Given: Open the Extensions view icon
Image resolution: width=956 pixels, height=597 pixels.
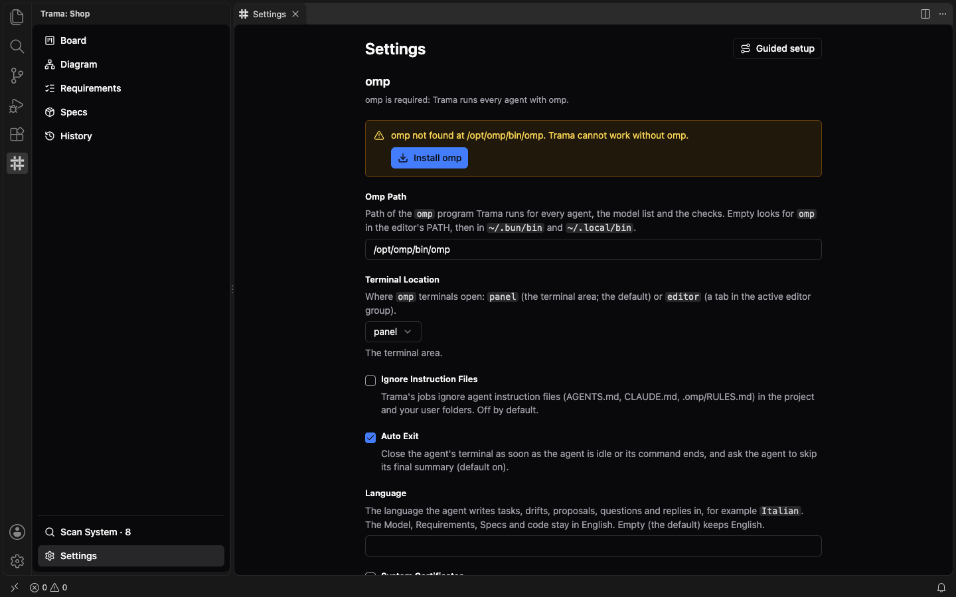Looking at the screenshot, I should pos(17,134).
